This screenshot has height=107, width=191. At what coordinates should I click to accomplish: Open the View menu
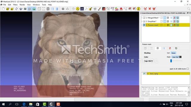pos(29,5)
